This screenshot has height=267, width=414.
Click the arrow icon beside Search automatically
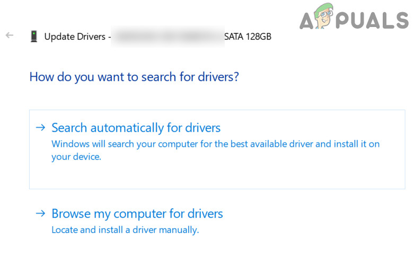[x=40, y=128]
